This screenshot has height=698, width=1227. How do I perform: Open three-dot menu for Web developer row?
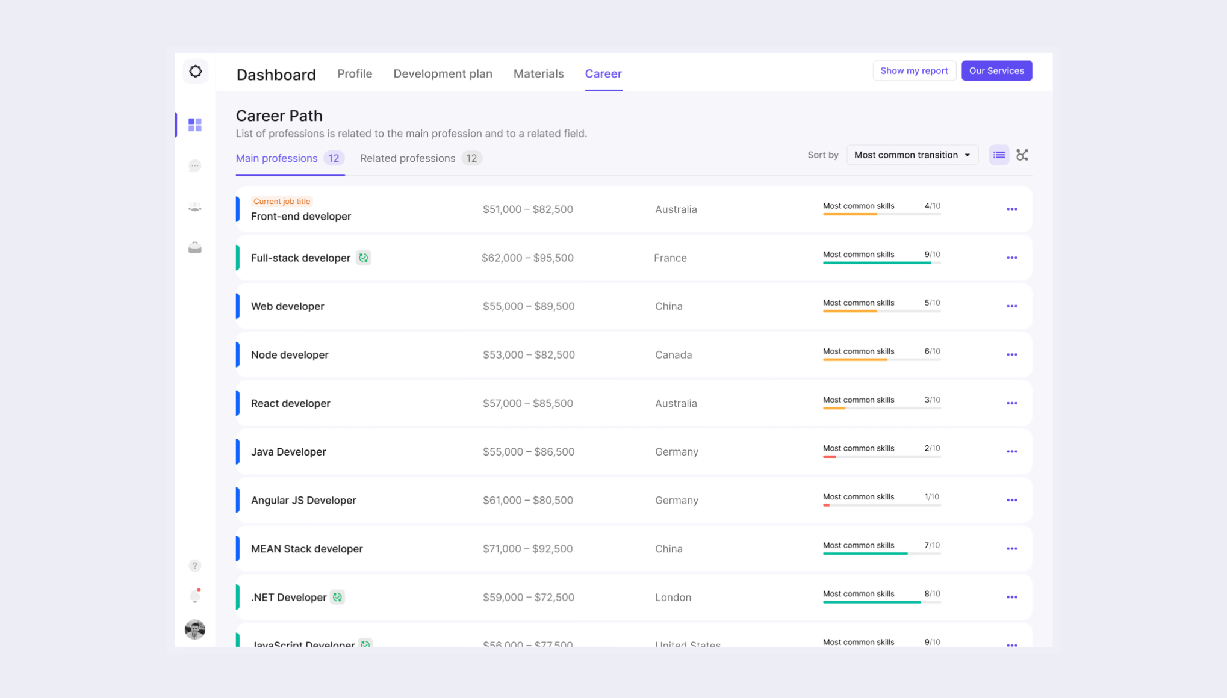tap(1011, 306)
